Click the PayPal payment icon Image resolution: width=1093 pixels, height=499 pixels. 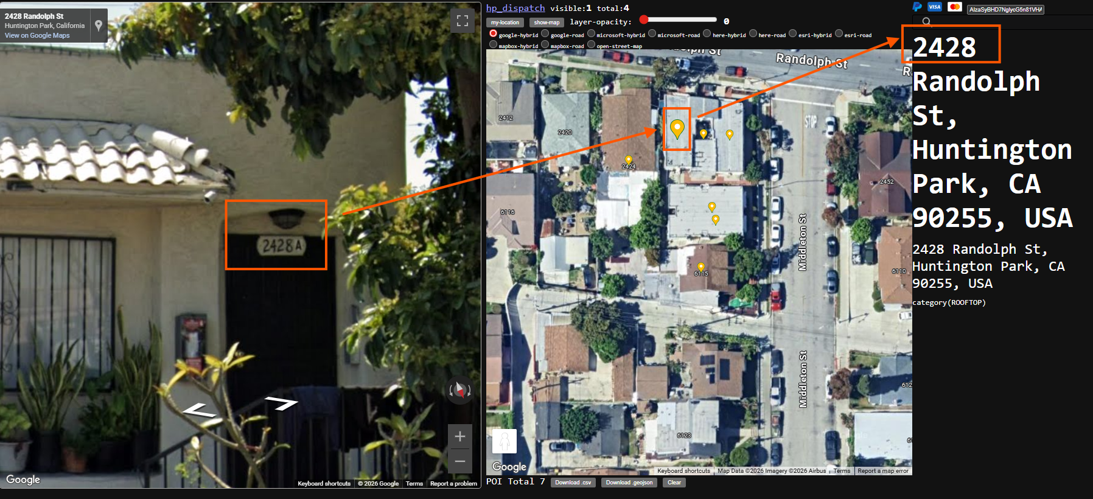(917, 7)
